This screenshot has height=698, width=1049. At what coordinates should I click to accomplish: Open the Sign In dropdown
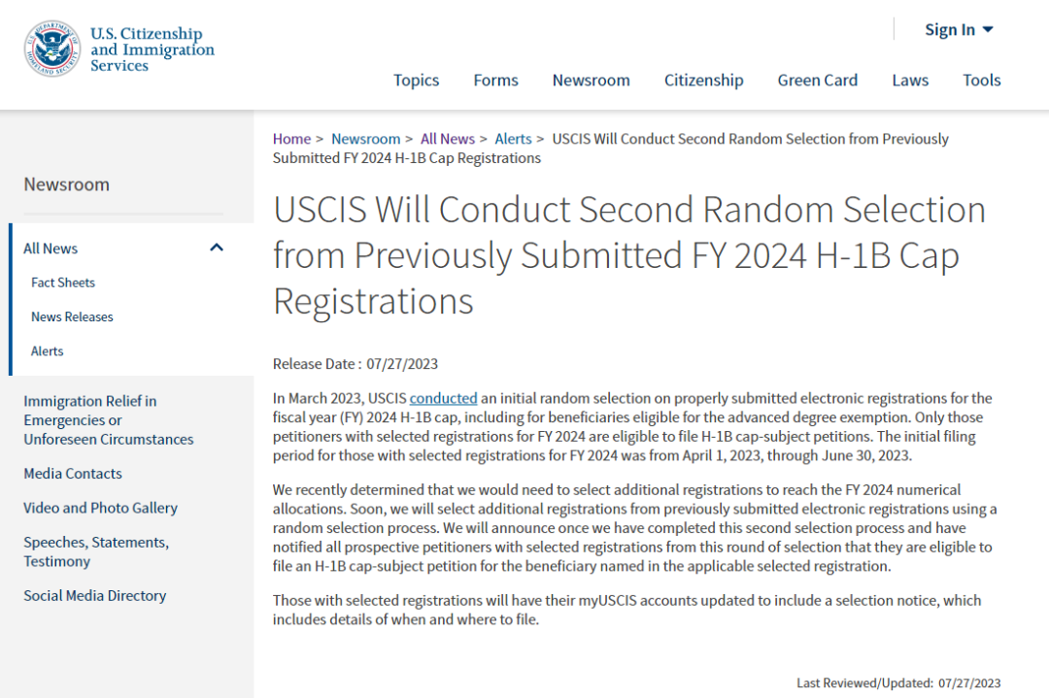tap(959, 30)
